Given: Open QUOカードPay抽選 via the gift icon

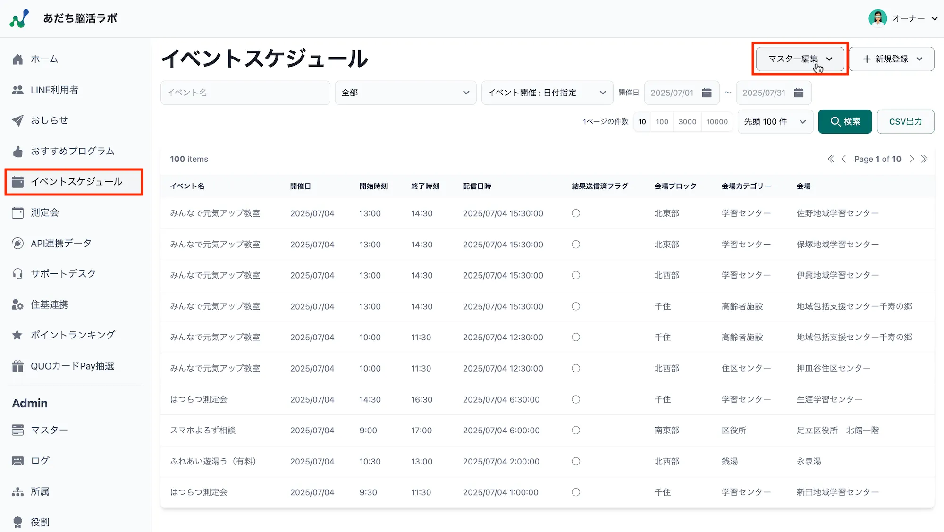Looking at the screenshot, I should coord(17,365).
